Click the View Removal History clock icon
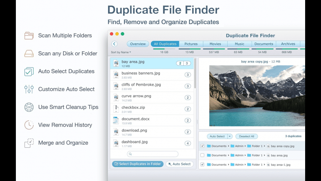 (29, 125)
